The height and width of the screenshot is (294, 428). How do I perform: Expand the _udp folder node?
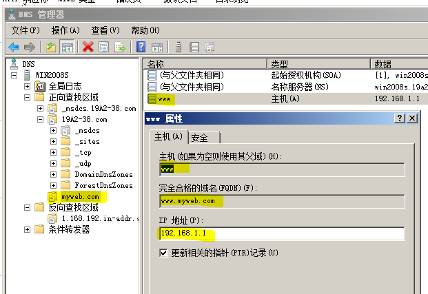click(x=54, y=163)
